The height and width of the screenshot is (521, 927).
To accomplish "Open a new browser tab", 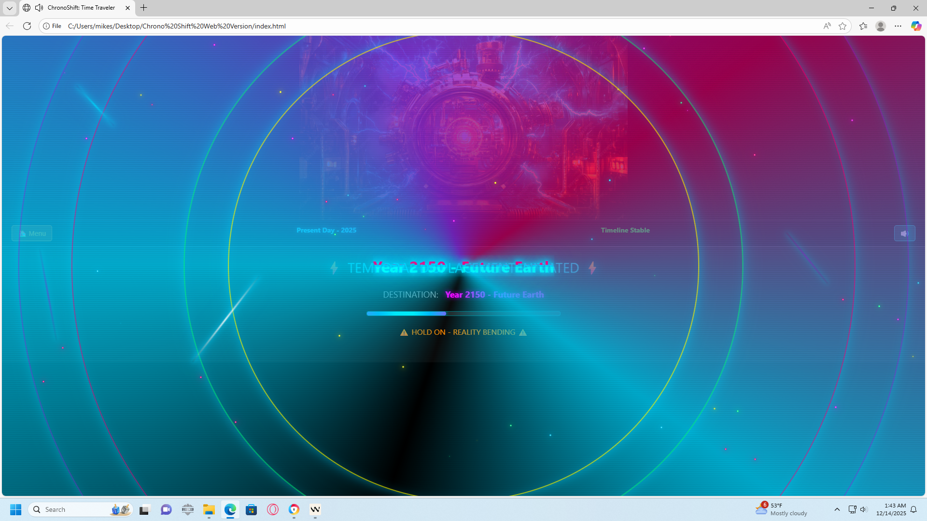I will coord(143,8).
